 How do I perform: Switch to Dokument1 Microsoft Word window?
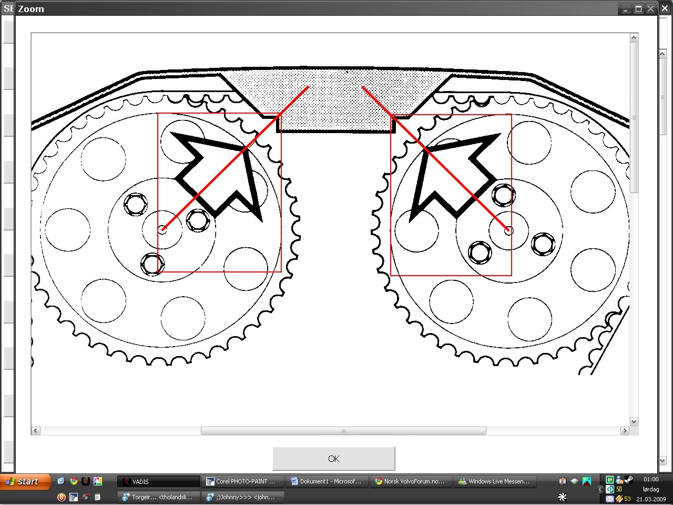[326, 481]
